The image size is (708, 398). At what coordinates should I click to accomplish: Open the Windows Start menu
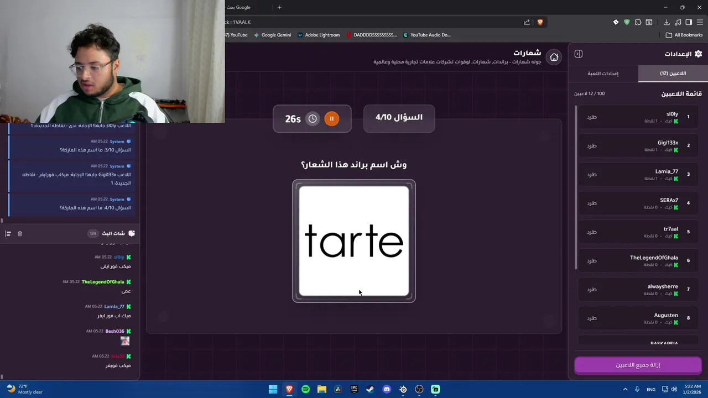click(x=273, y=389)
